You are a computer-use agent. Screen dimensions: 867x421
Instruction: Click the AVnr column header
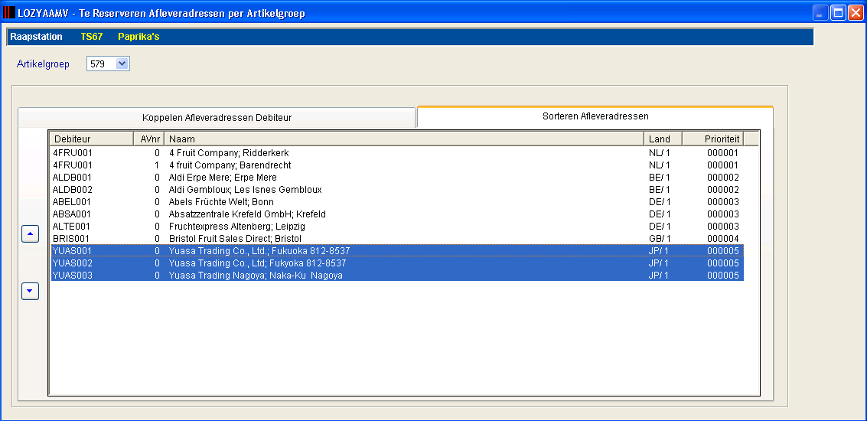149,139
